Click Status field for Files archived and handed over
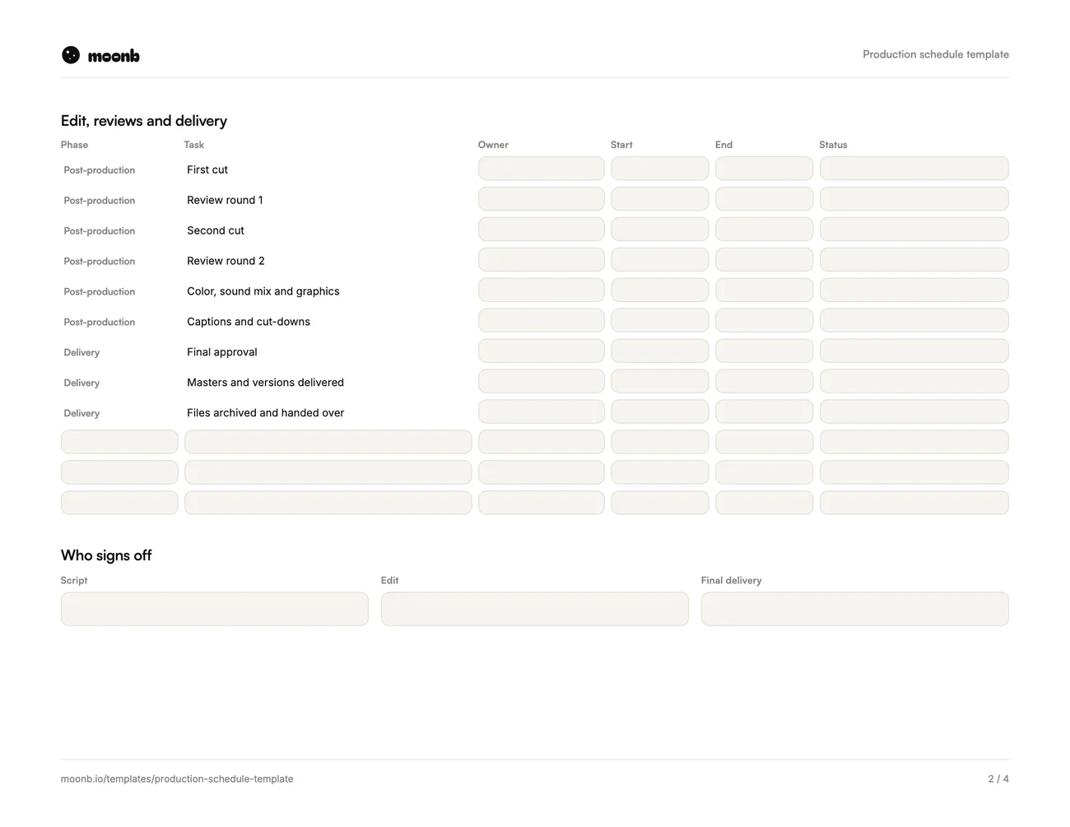Screen dimensions: 1070x827 click(x=914, y=412)
